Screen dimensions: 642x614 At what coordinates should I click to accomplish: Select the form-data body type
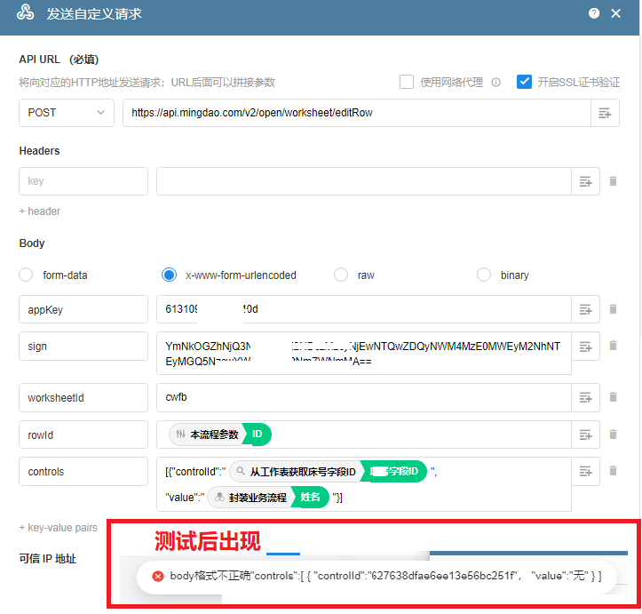pos(27,275)
